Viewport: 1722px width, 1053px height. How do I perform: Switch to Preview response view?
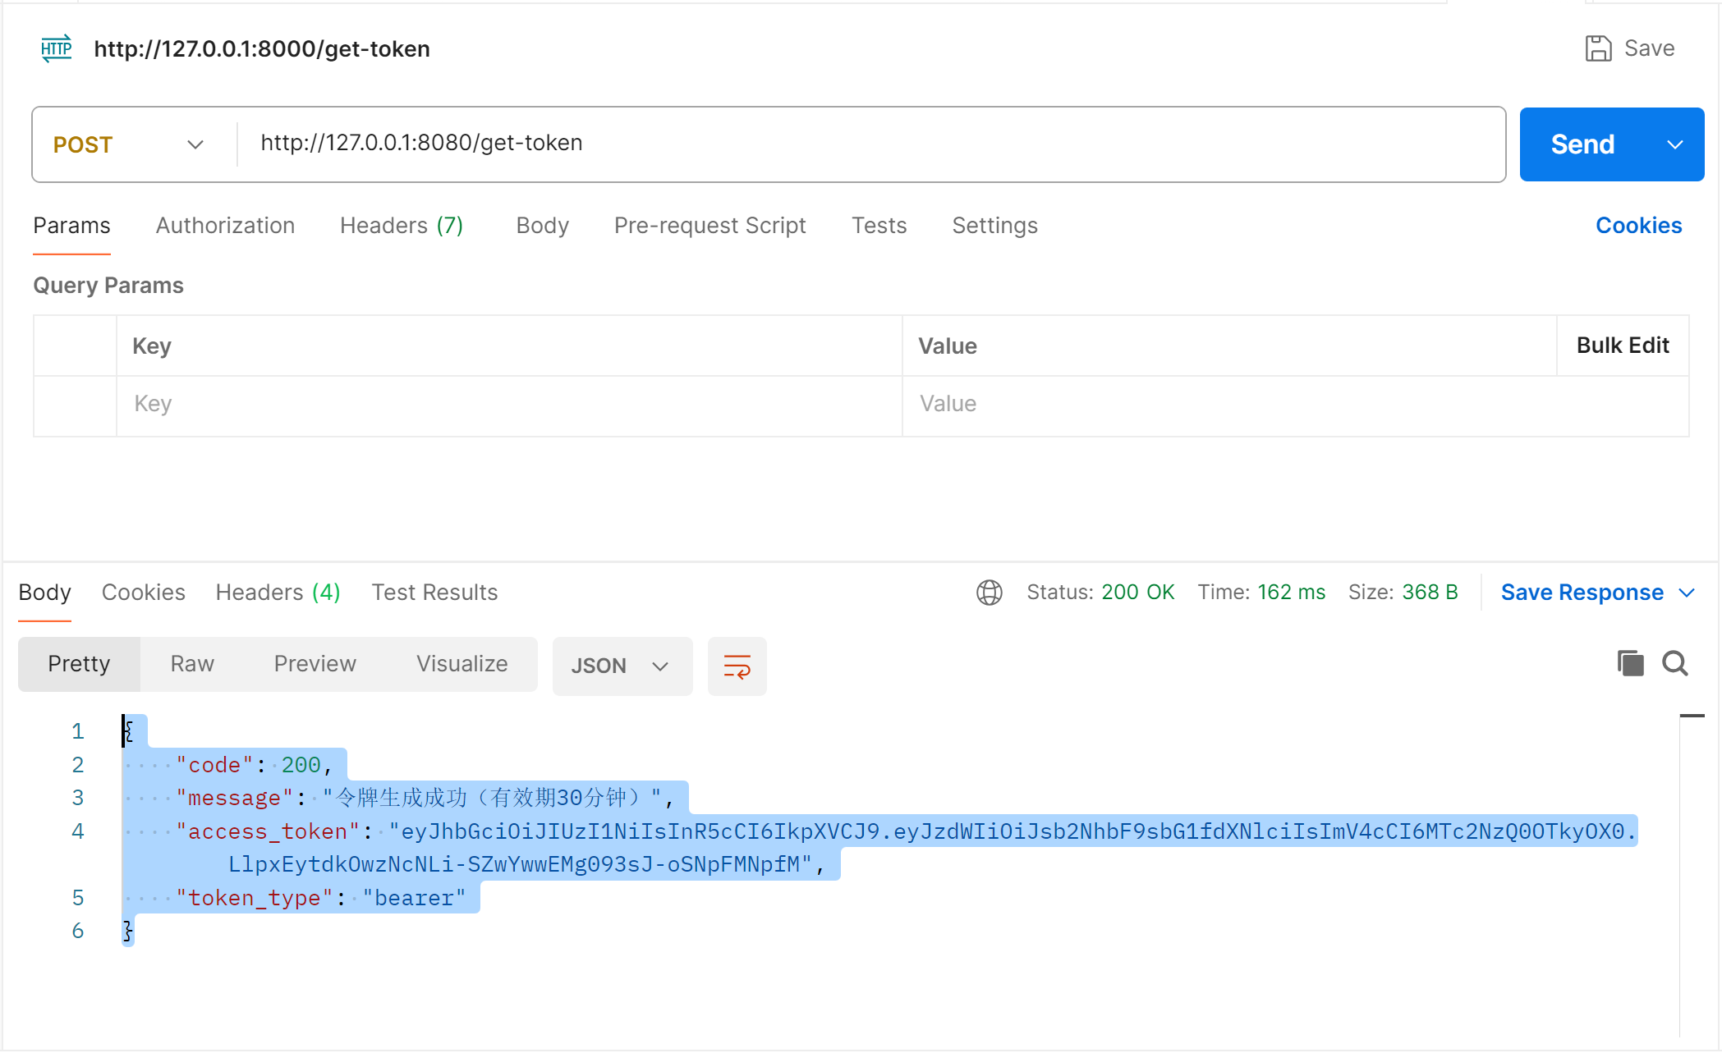coord(315,663)
